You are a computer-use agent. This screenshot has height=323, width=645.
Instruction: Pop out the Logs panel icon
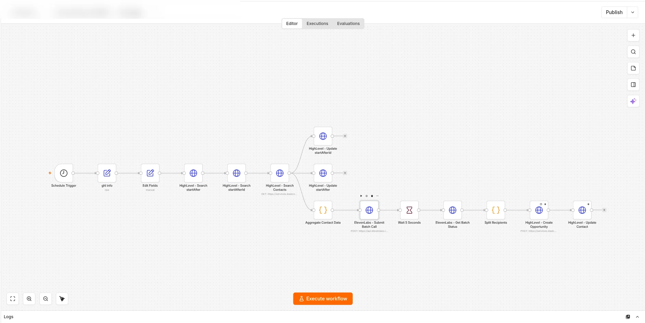pyautogui.click(x=628, y=317)
